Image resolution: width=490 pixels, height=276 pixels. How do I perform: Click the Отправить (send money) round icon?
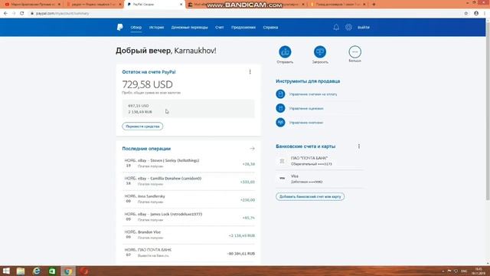[285, 52]
